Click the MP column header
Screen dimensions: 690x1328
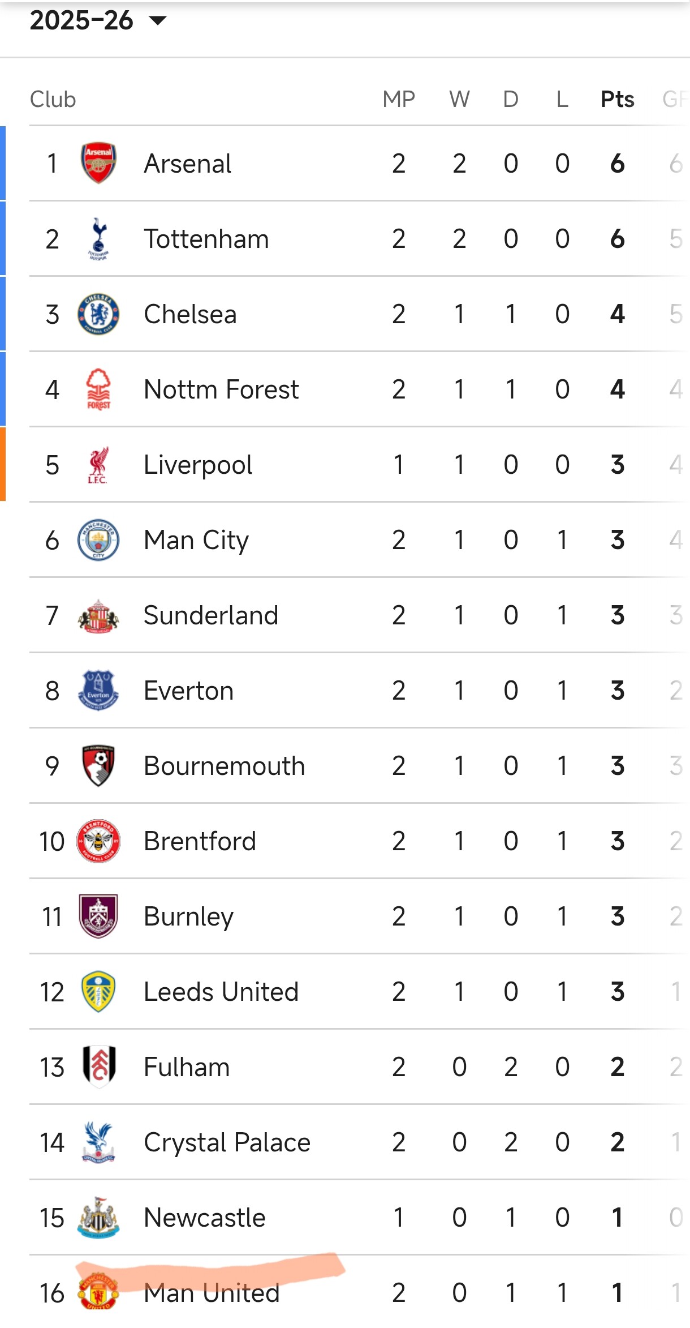[x=399, y=99]
